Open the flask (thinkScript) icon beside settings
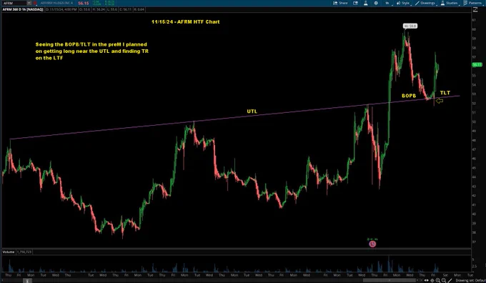486x283 pixels. [366, 3]
